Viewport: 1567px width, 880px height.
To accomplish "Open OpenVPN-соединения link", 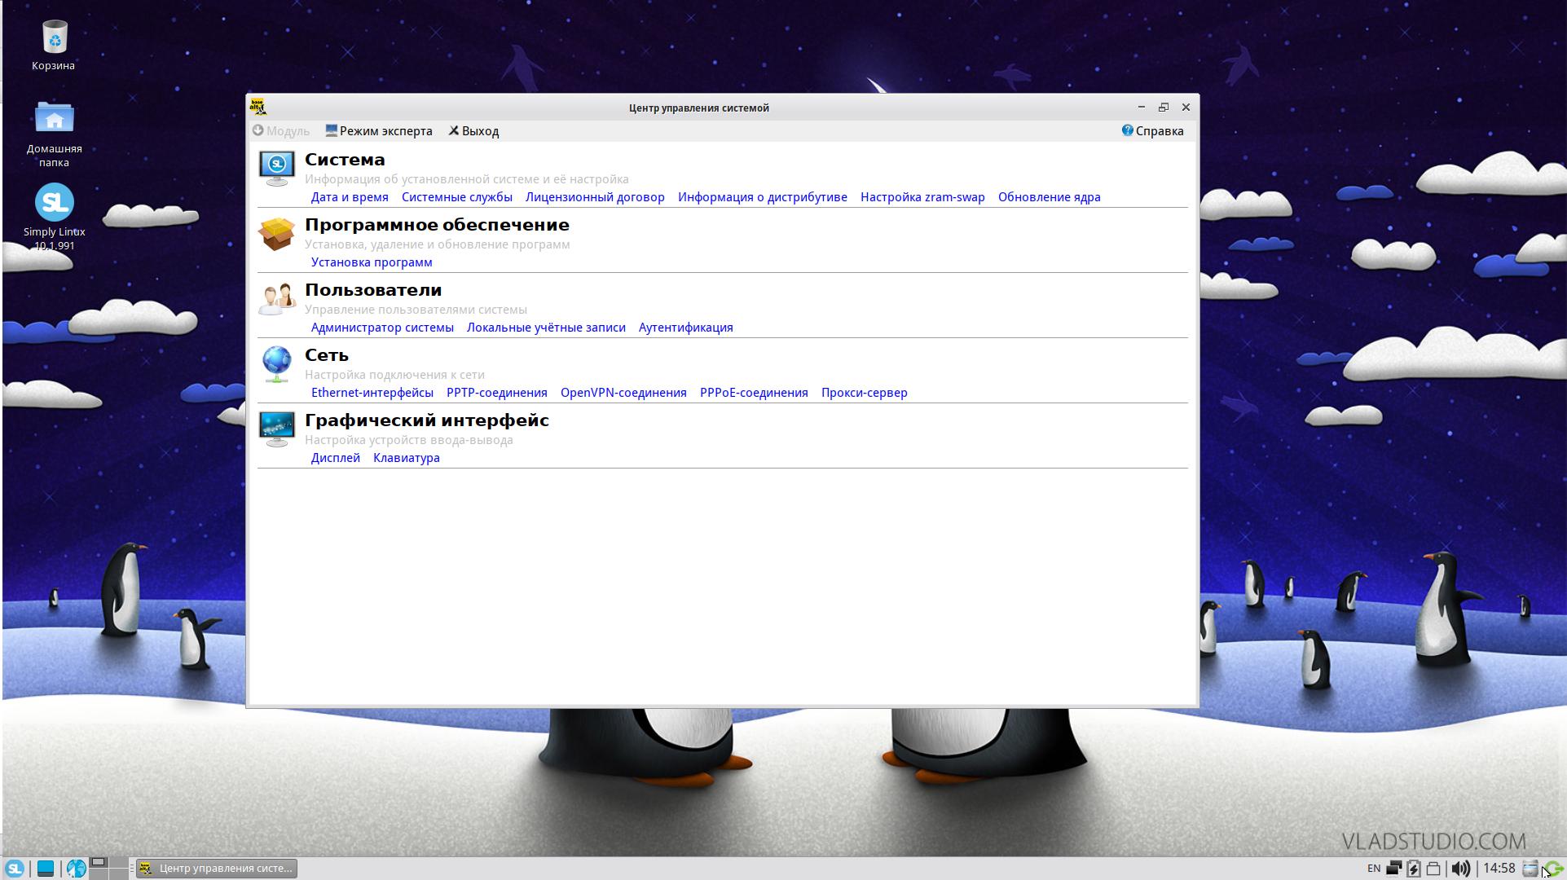I will pyautogui.click(x=623, y=393).
